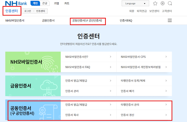Screen dimensions: 187x122
Task: Click the teal 금융인증서 card
Action: [33, 86]
